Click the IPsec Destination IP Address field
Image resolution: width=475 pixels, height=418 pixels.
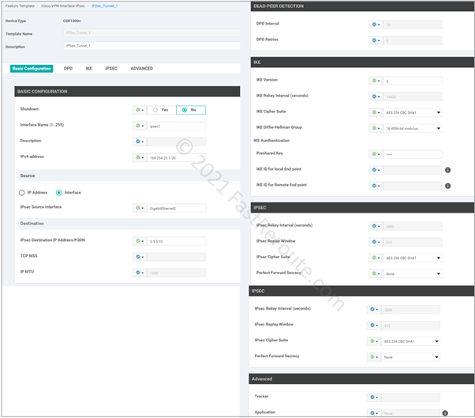point(176,241)
